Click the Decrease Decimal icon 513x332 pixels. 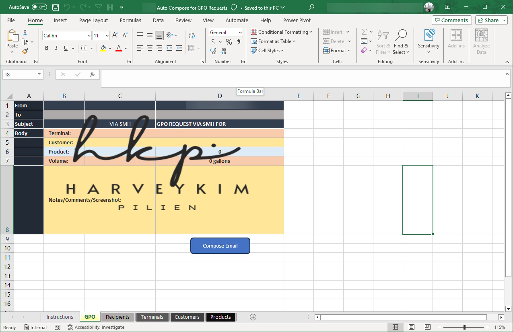tap(223, 51)
